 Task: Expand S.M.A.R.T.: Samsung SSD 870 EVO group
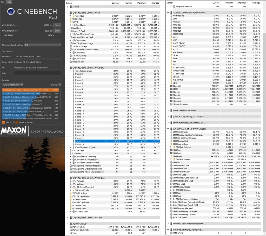[x=168, y=116]
